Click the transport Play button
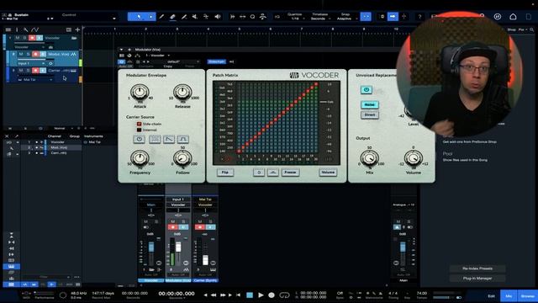The width and height of the screenshot is (538, 303). pos(261,295)
